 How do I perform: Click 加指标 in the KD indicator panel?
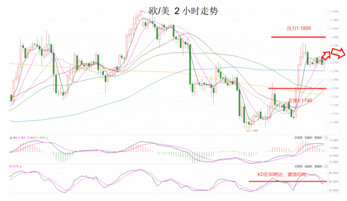308,166
